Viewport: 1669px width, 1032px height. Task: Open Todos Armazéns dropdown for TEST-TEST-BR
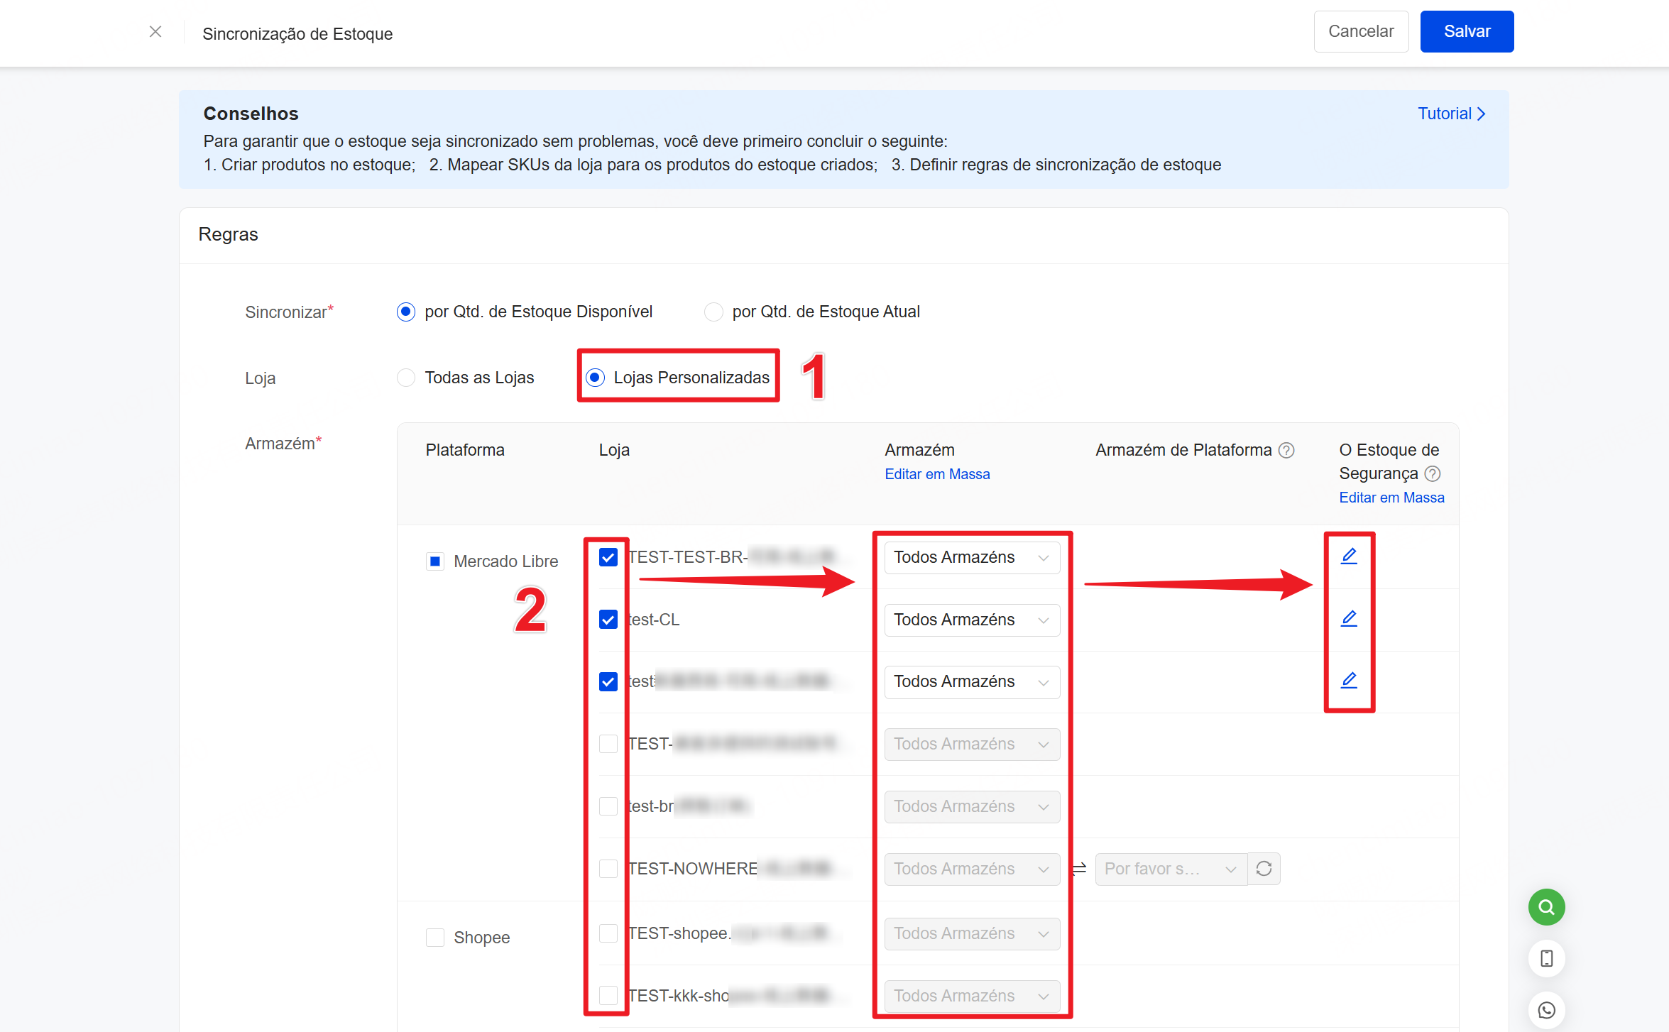click(x=971, y=558)
